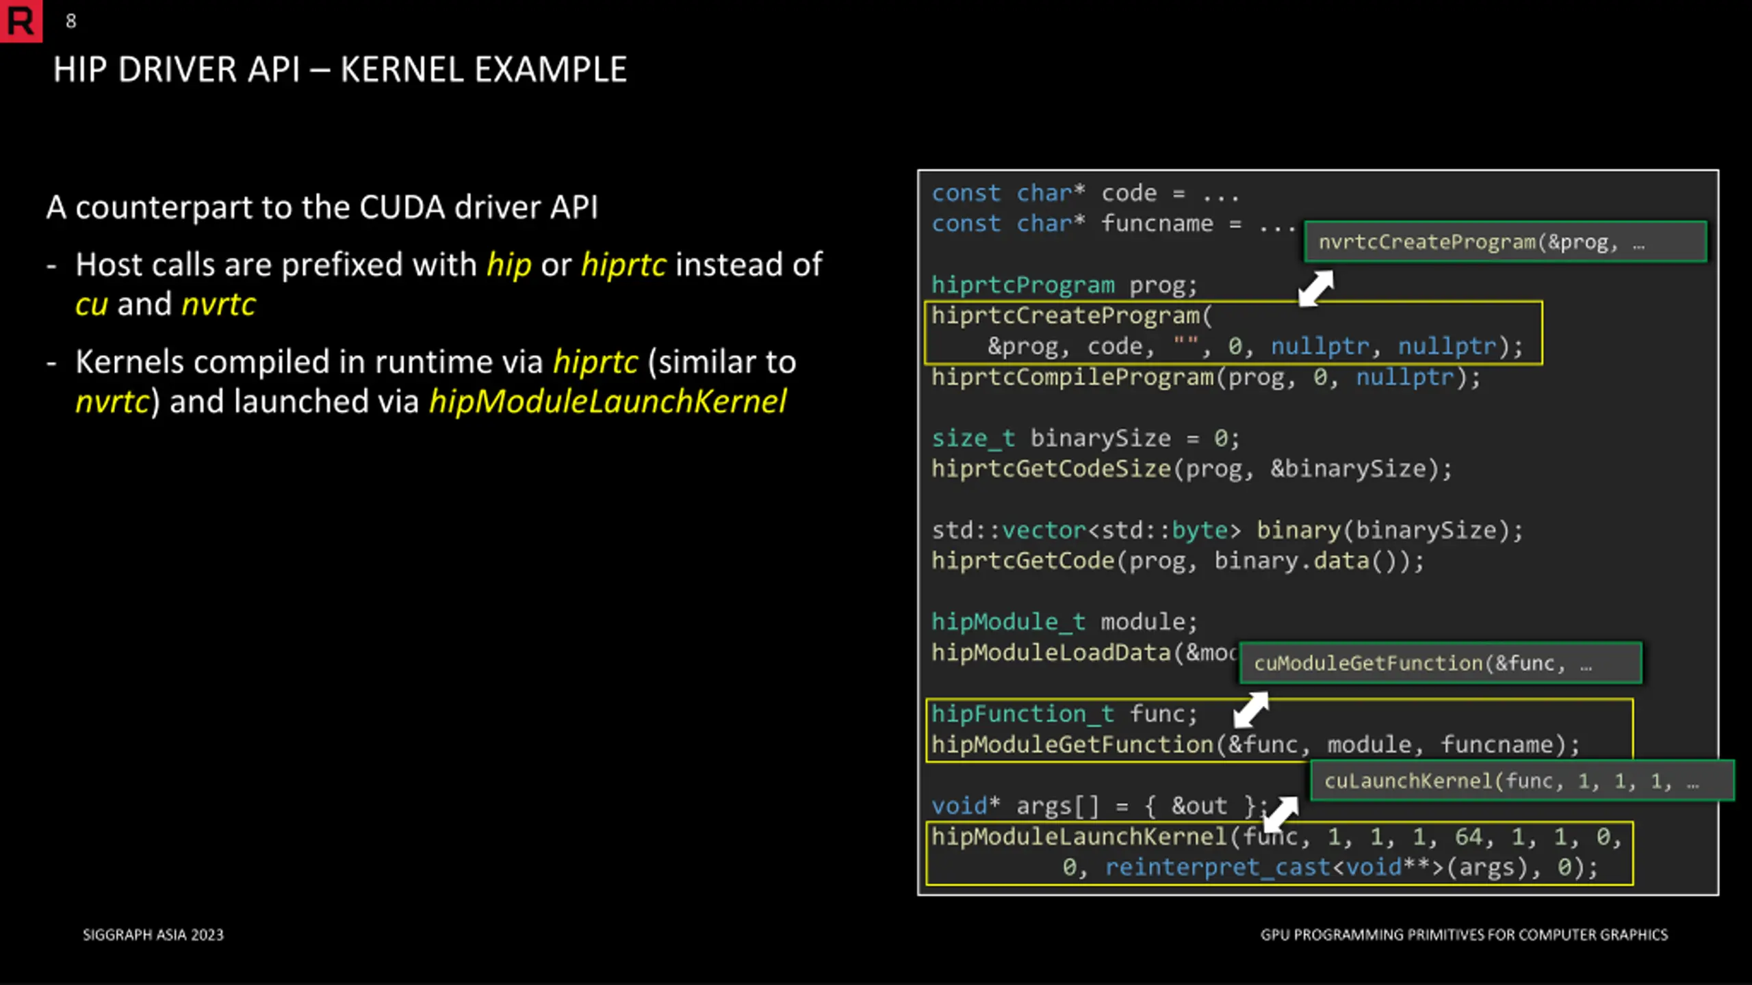This screenshot has width=1752, height=985.
Task: Click the yellow word 'cu'
Action: (x=92, y=304)
